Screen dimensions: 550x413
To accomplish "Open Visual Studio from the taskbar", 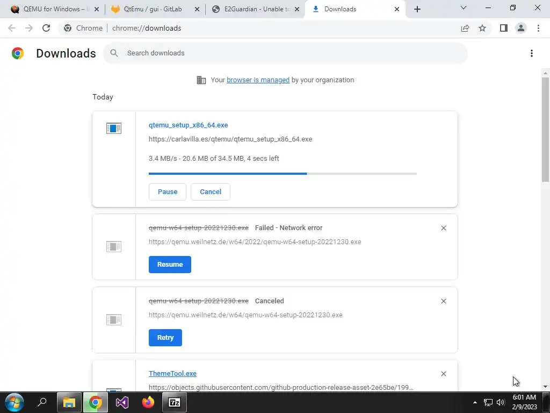I will point(122,402).
